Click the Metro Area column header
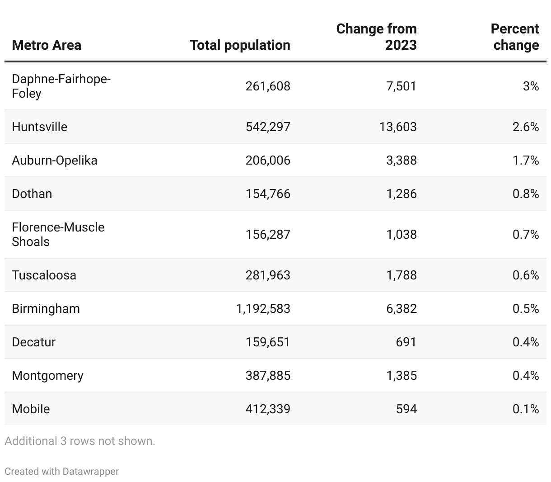Screen dimensions: 551x482 click(x=47, y=45)
